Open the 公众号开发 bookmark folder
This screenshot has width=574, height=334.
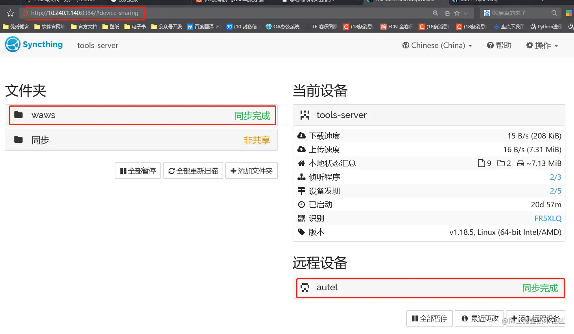[x=167, y=27]
